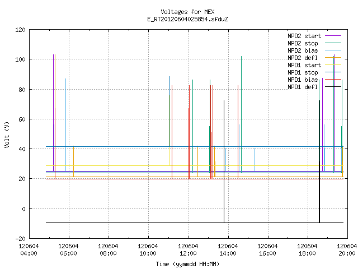Click the red NPD1 bias legend line

[x=333, y=80]
